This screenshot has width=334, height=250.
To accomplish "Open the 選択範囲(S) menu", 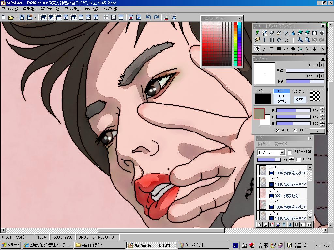I will (50, 9).
